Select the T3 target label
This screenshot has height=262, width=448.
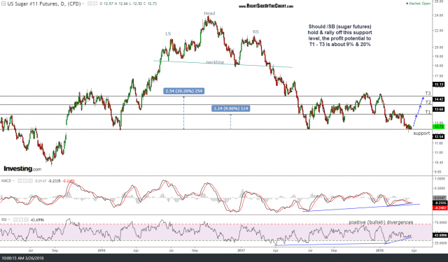coord(428,93)
